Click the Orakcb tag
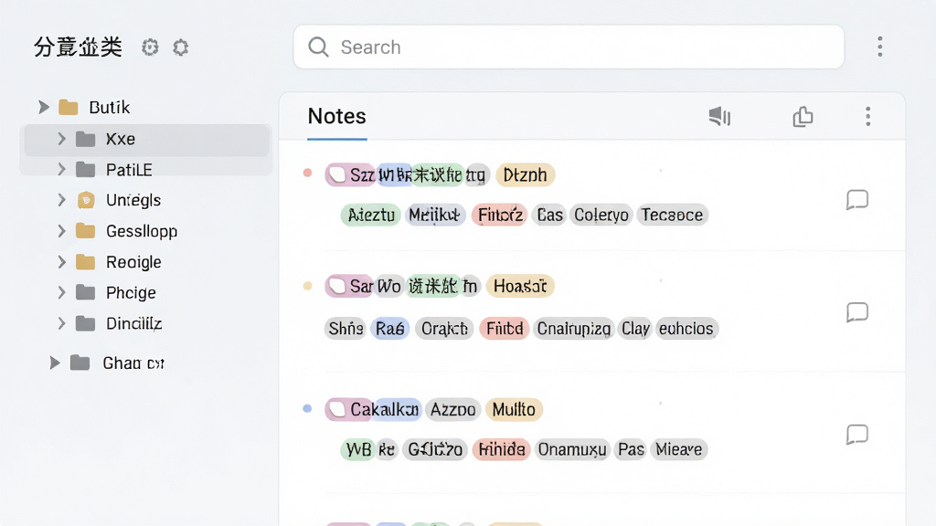Screen dimensions: 936x526 pyautogui.click(x=444, y=329)
